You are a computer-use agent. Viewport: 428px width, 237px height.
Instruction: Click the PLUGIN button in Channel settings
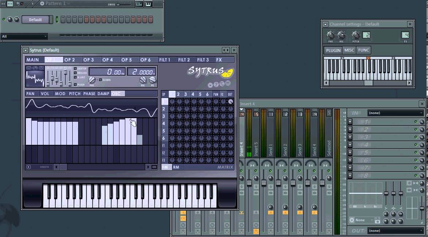tap(333, 50)
